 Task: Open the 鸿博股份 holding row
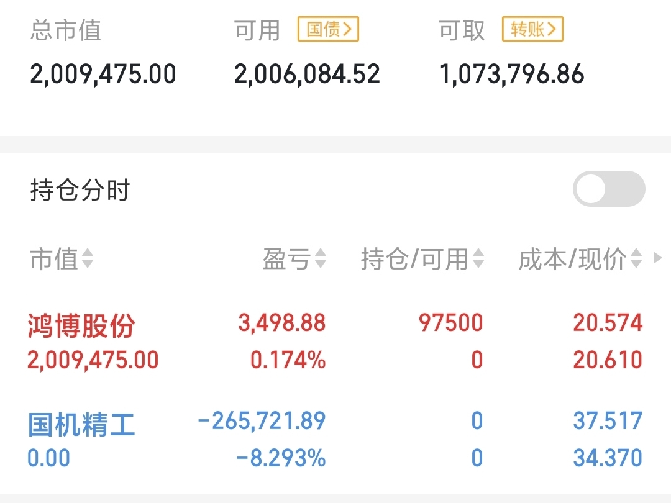tap(335, 343)
